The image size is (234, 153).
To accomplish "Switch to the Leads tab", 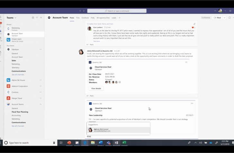I will pyautogui.click(x=114, y=18).
